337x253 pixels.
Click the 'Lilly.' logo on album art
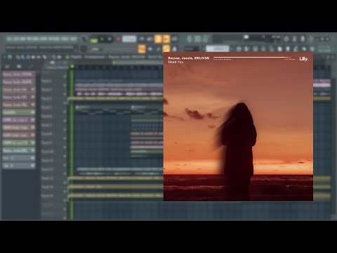[x=304, y=58]
